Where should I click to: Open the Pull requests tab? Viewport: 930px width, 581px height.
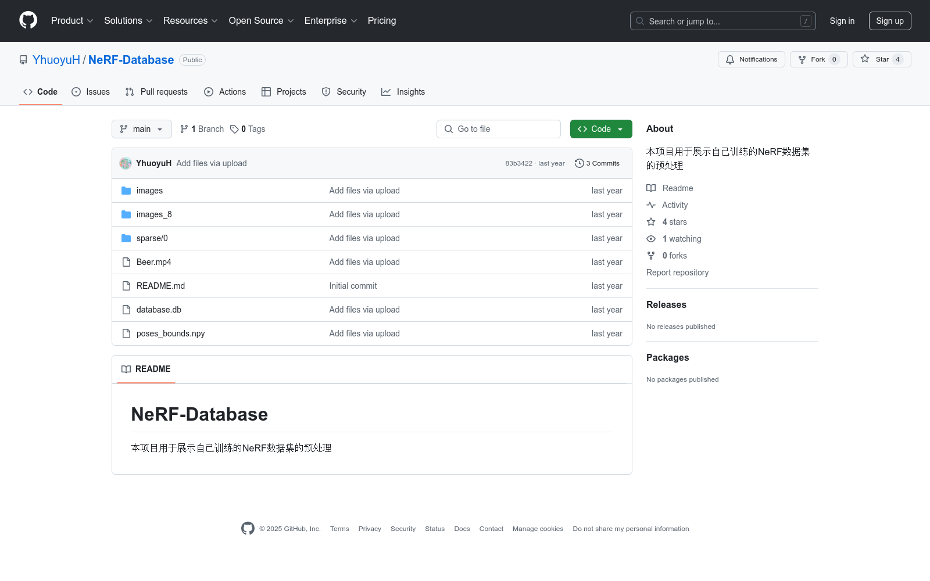coord(156,92)
